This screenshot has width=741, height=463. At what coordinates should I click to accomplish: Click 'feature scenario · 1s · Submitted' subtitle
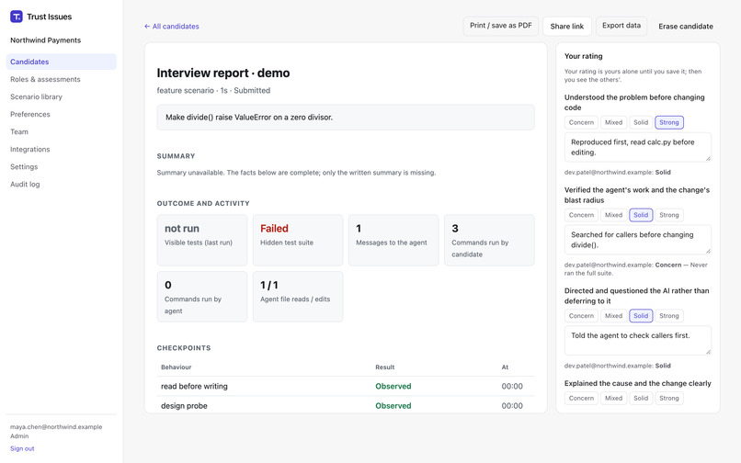213,90
